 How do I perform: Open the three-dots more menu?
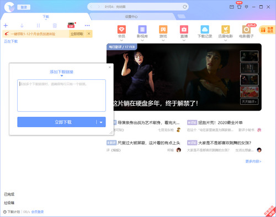(x=87, y=25)
